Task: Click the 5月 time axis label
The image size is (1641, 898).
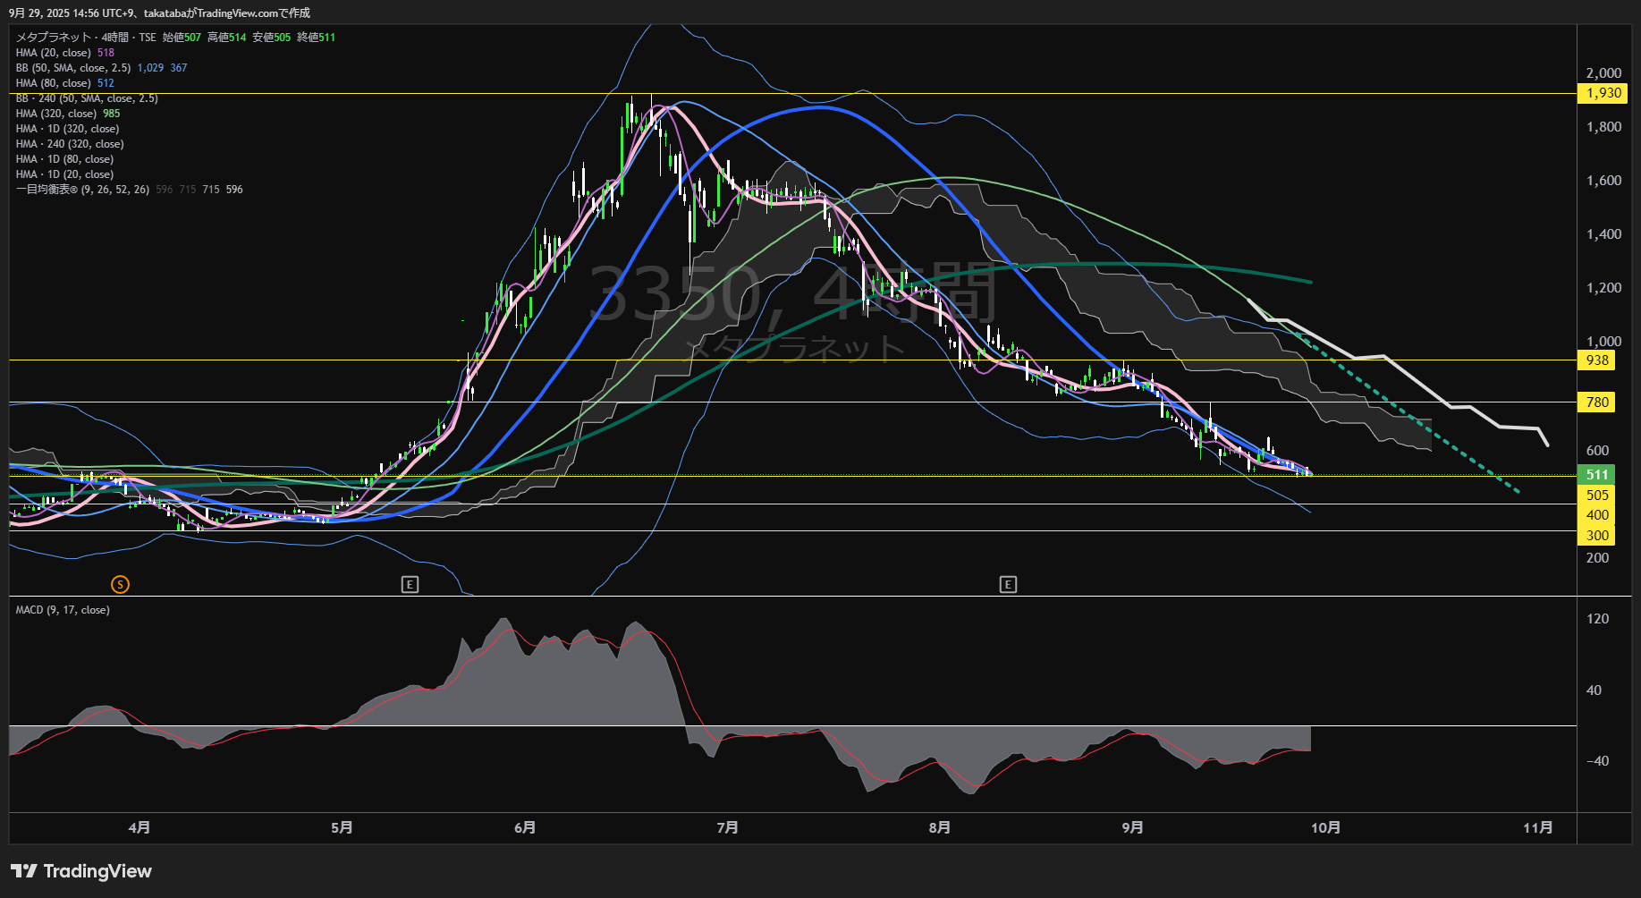Action: (342, 827)
